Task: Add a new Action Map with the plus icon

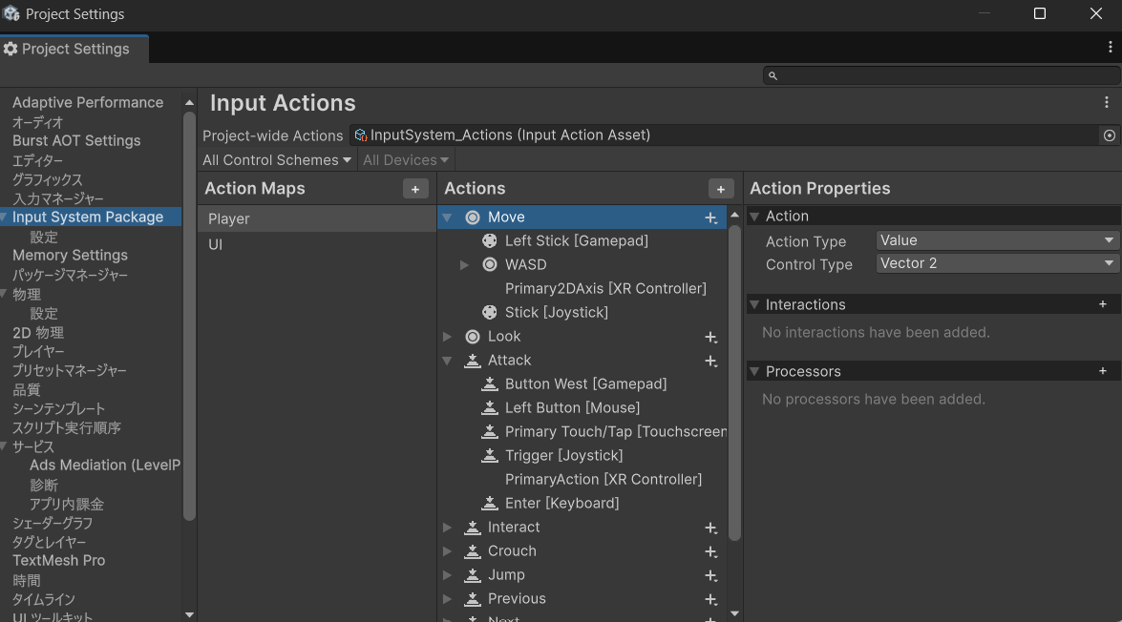Action: click(415, 189)
